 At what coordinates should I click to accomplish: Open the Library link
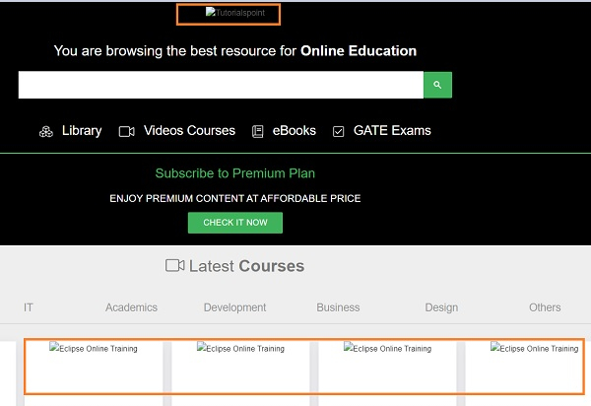[82, 131]
